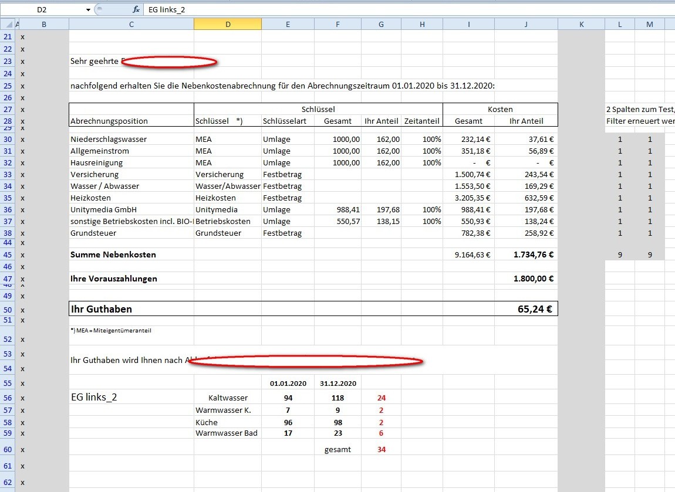
Task: Click the red total consumption 34
Action: (382, 449)
